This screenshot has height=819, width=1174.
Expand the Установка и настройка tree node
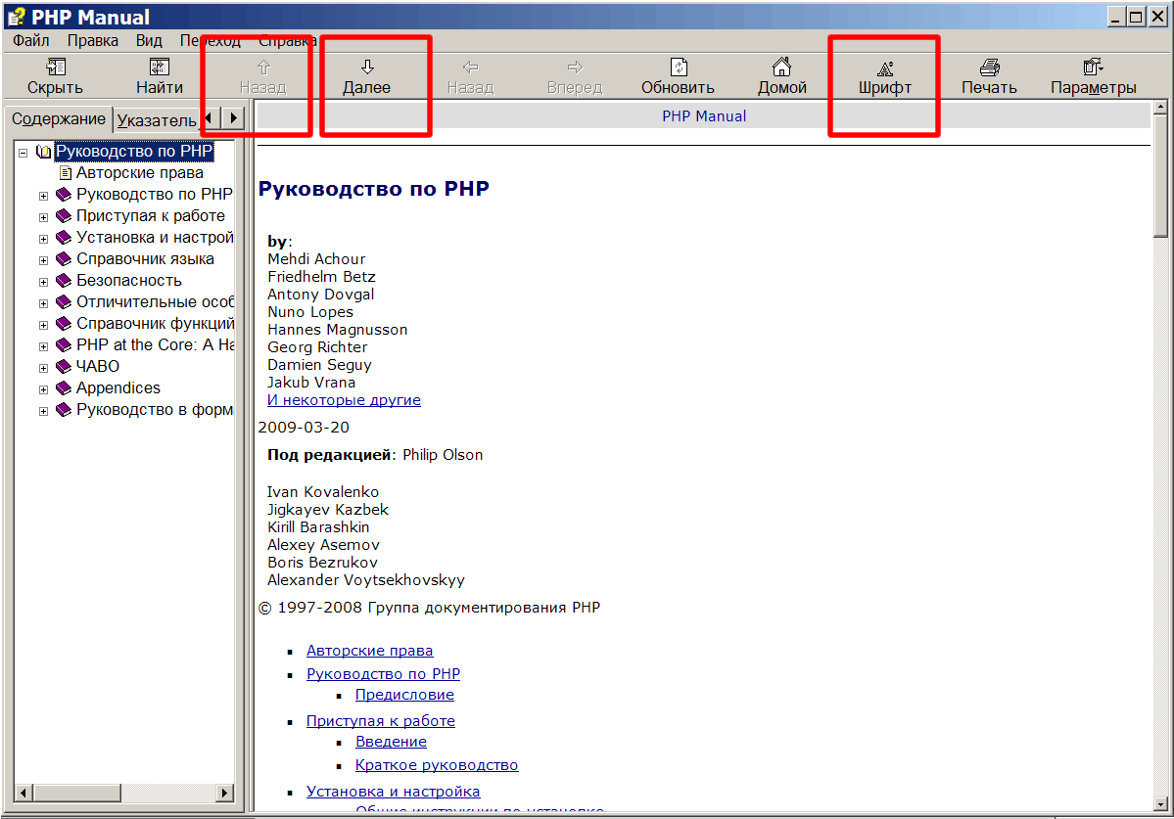click(43, 240)
